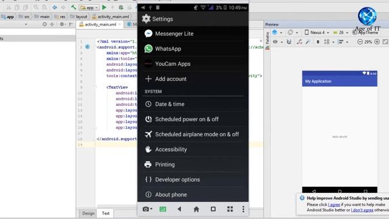This screenshot has height=219, width=389.
Task: Tap Add account in phone Settings
Action: tap(193, 78)
